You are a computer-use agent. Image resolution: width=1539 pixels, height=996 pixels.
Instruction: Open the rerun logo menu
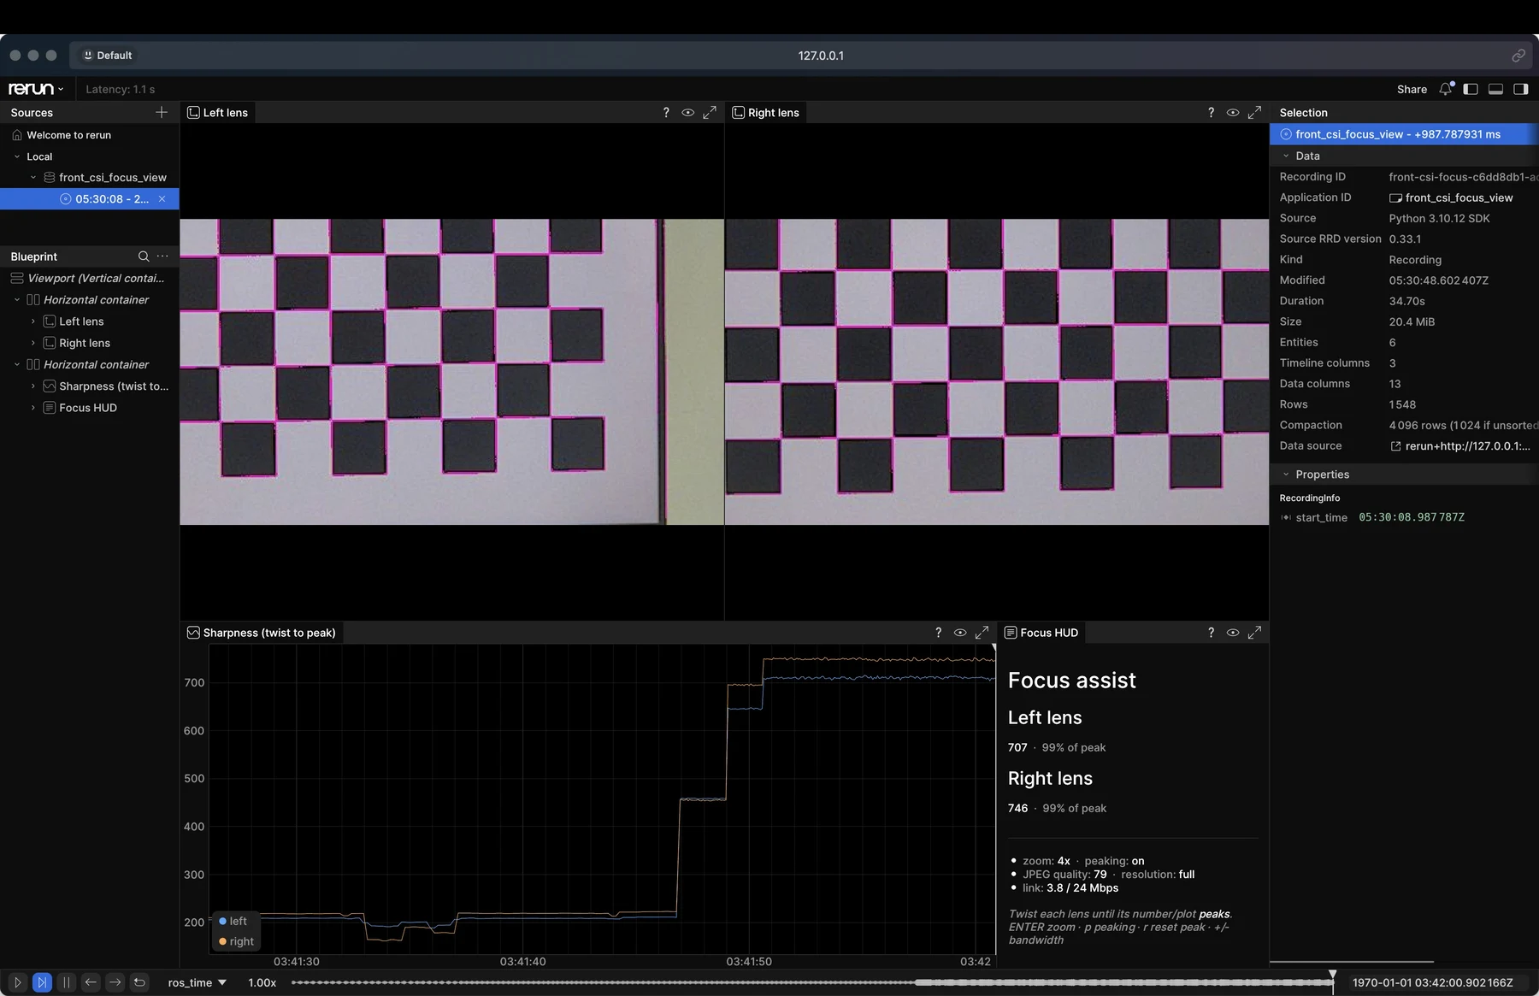pos(36,89)
